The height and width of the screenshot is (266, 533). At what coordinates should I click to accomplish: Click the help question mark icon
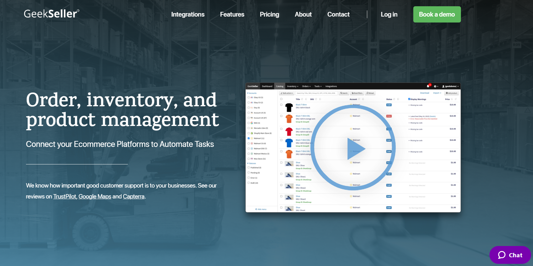click(x=435, y=86)
